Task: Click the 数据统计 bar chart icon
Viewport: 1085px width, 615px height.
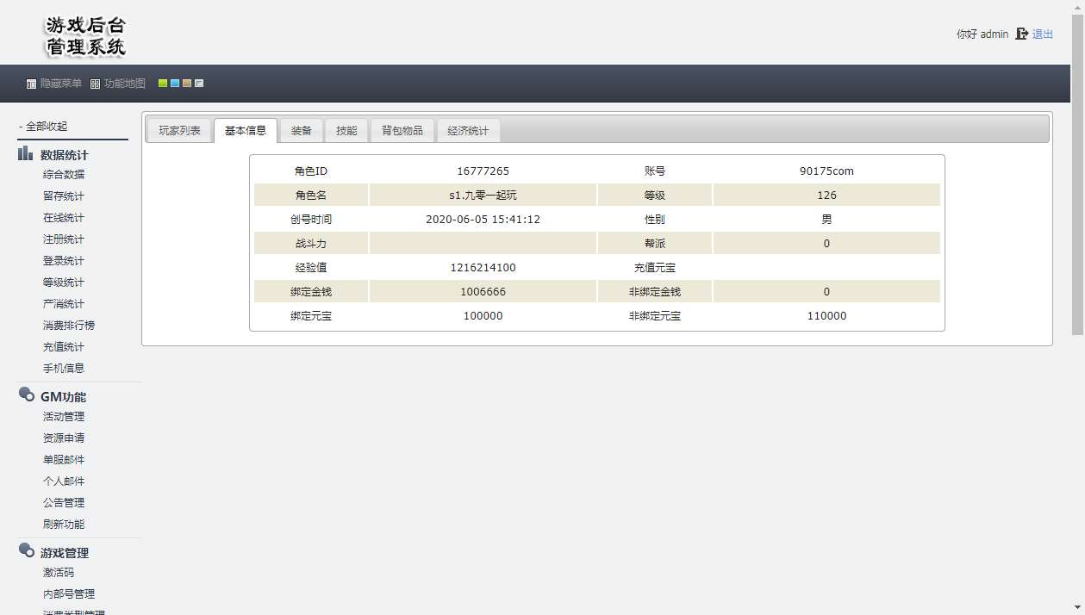Action: click(25, 153)
